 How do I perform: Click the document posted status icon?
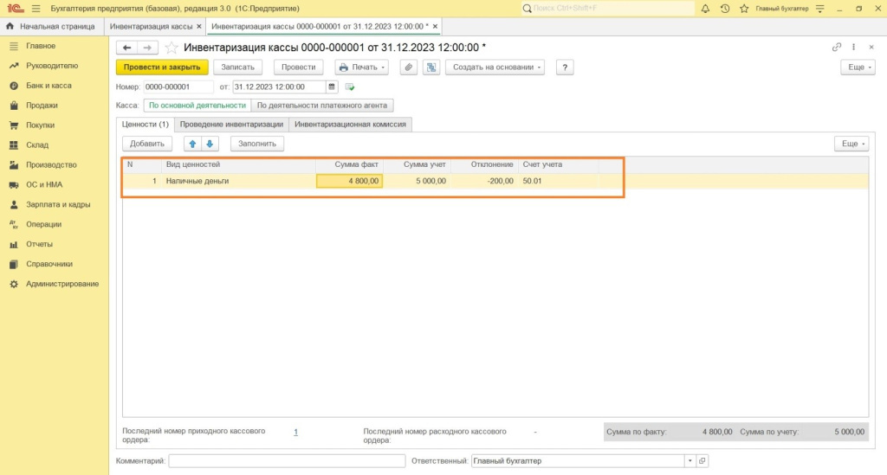(x=350, y=87)
